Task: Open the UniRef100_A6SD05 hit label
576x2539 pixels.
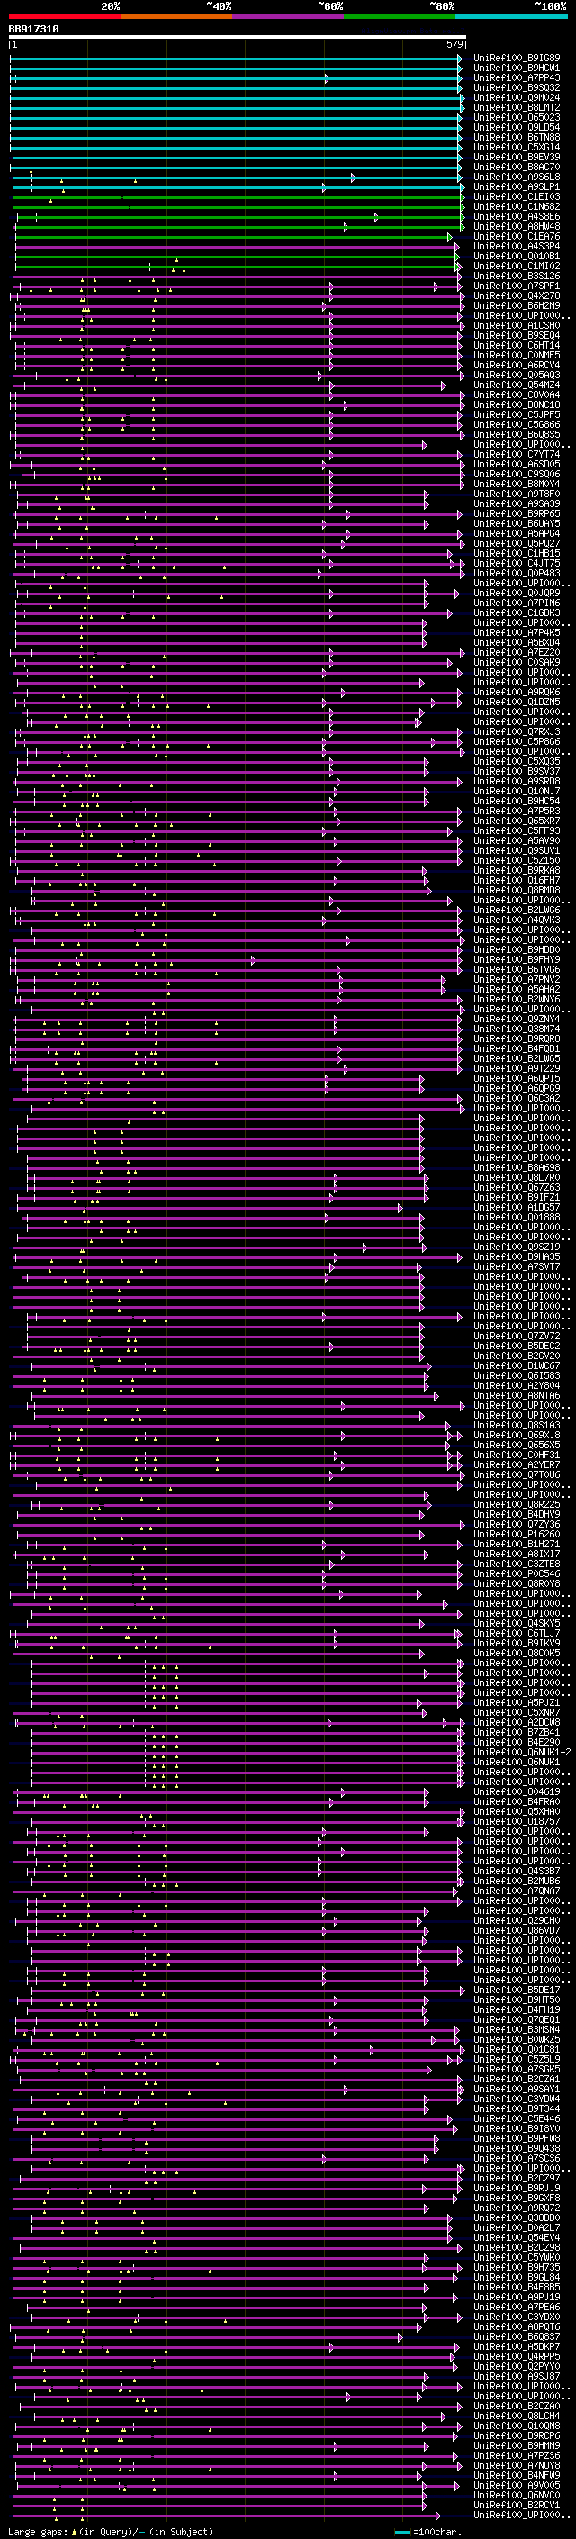Action: click(517, 464)
